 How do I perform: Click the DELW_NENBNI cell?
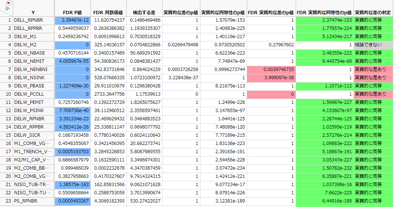pyautogui.click(x=33, y=69)
